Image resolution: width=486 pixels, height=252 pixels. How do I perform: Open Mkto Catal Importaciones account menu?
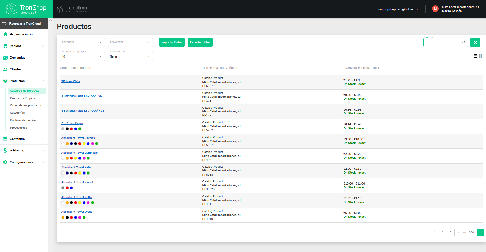pyautogui.click(x=460, y=9)
